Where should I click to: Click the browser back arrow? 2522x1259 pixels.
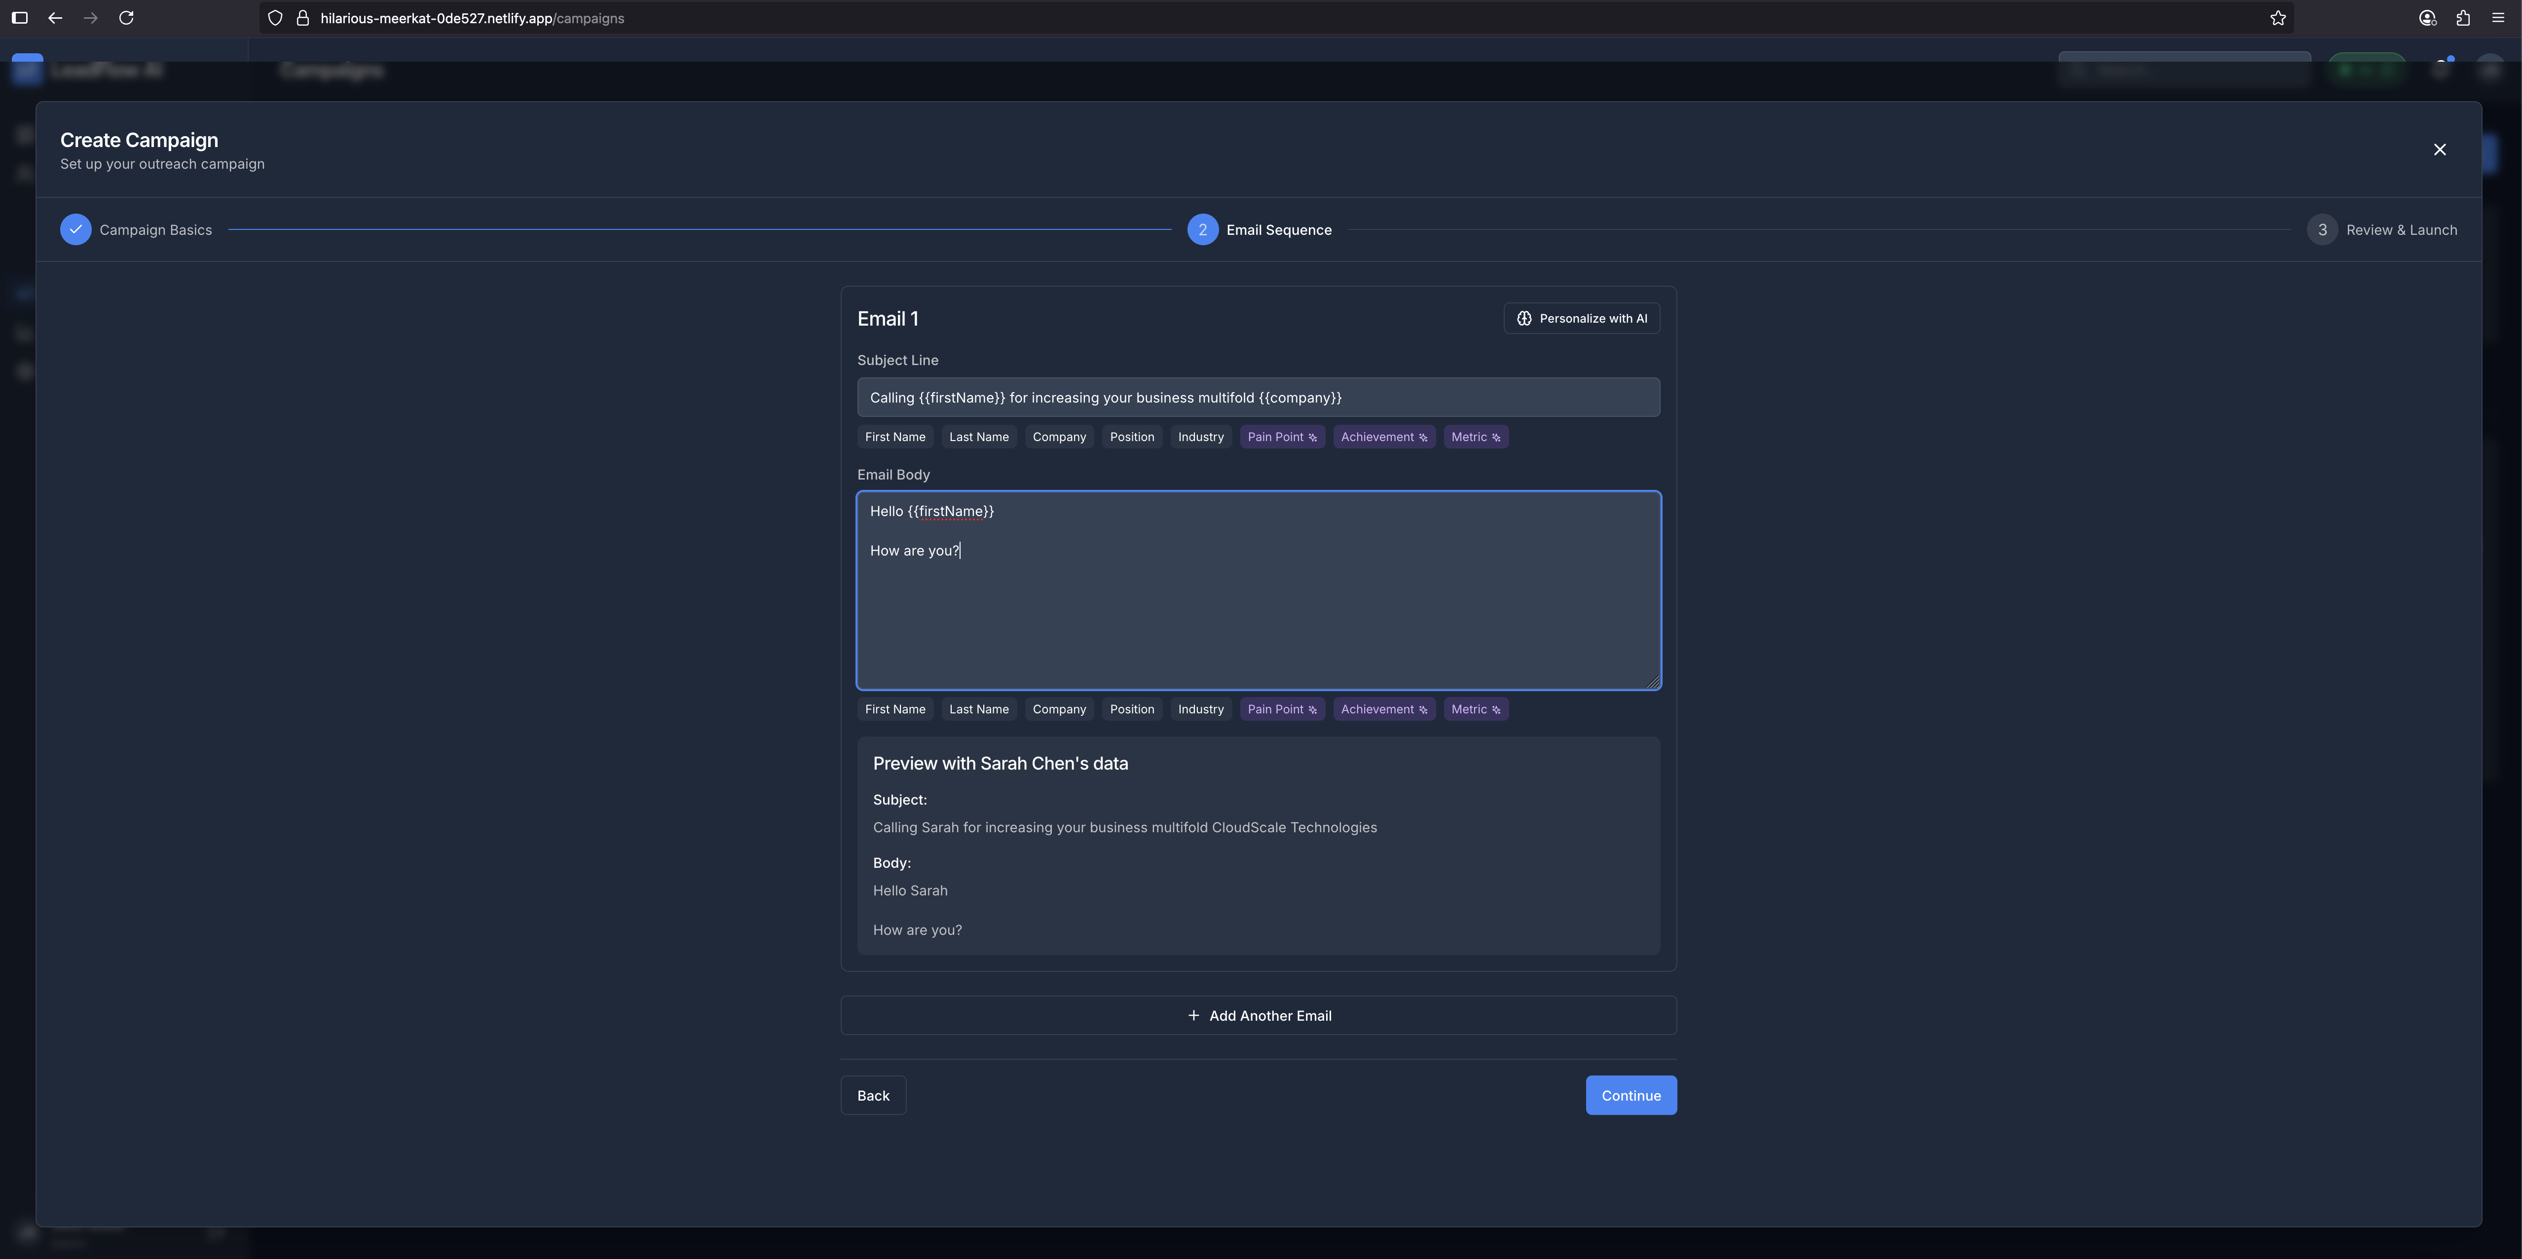click(55, 18)
